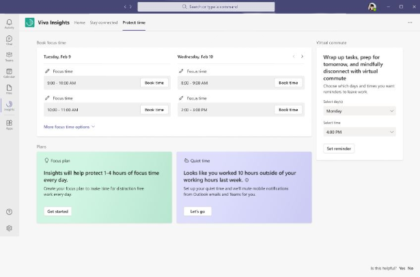This screenshot has width=420, height=277.
Task: Click Set reminder button
Action: 339,149
